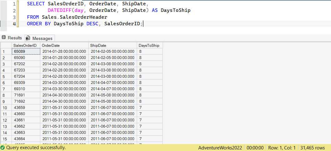Click cell with SalesOrderID 43662
Viewport: 331px width, 151px height.
26,126
